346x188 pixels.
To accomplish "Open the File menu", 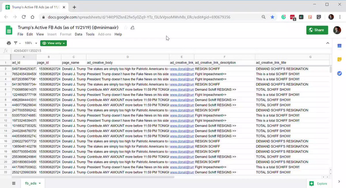I will click(20, 34).
